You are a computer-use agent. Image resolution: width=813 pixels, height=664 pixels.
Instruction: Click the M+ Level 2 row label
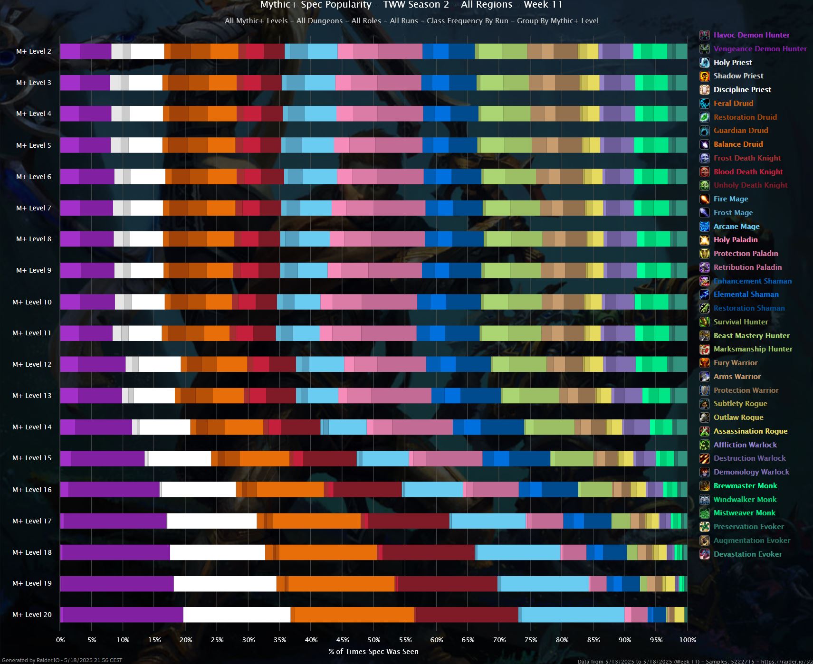click(34, 51)
